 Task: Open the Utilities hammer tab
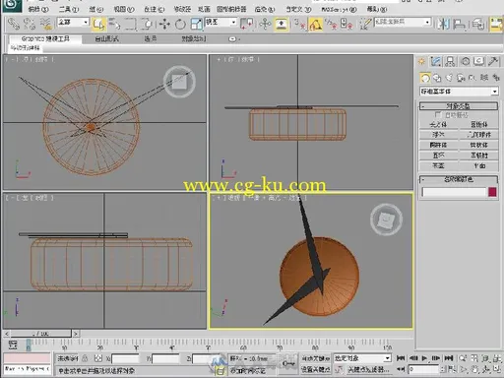coord(493,61)
